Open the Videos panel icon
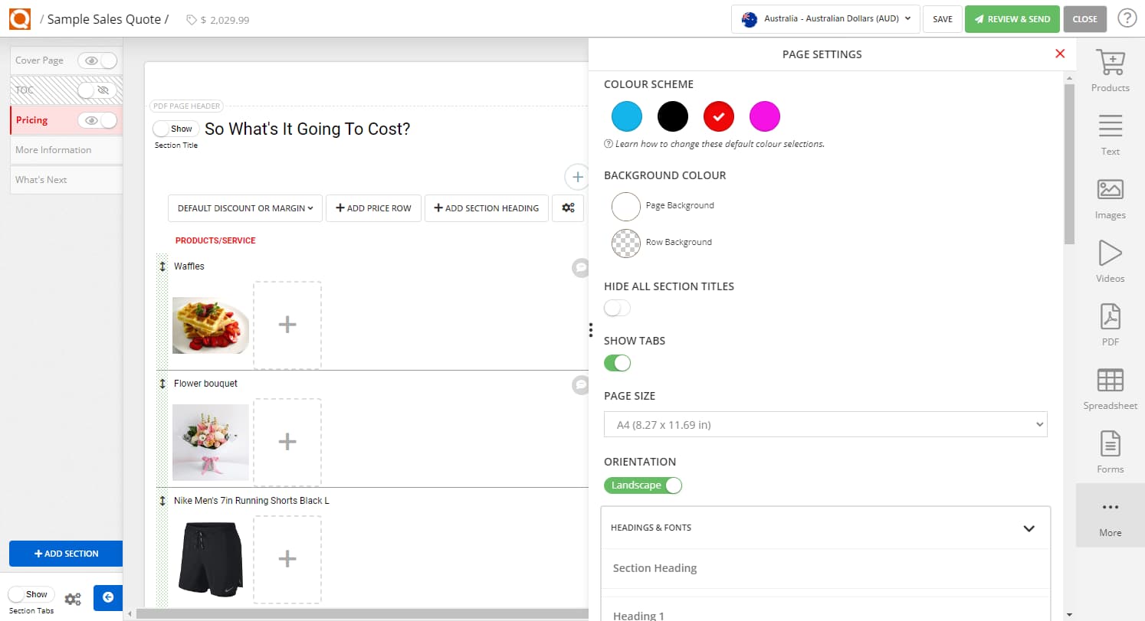This screenshot has height=621, width=1145. point(1110,260)
